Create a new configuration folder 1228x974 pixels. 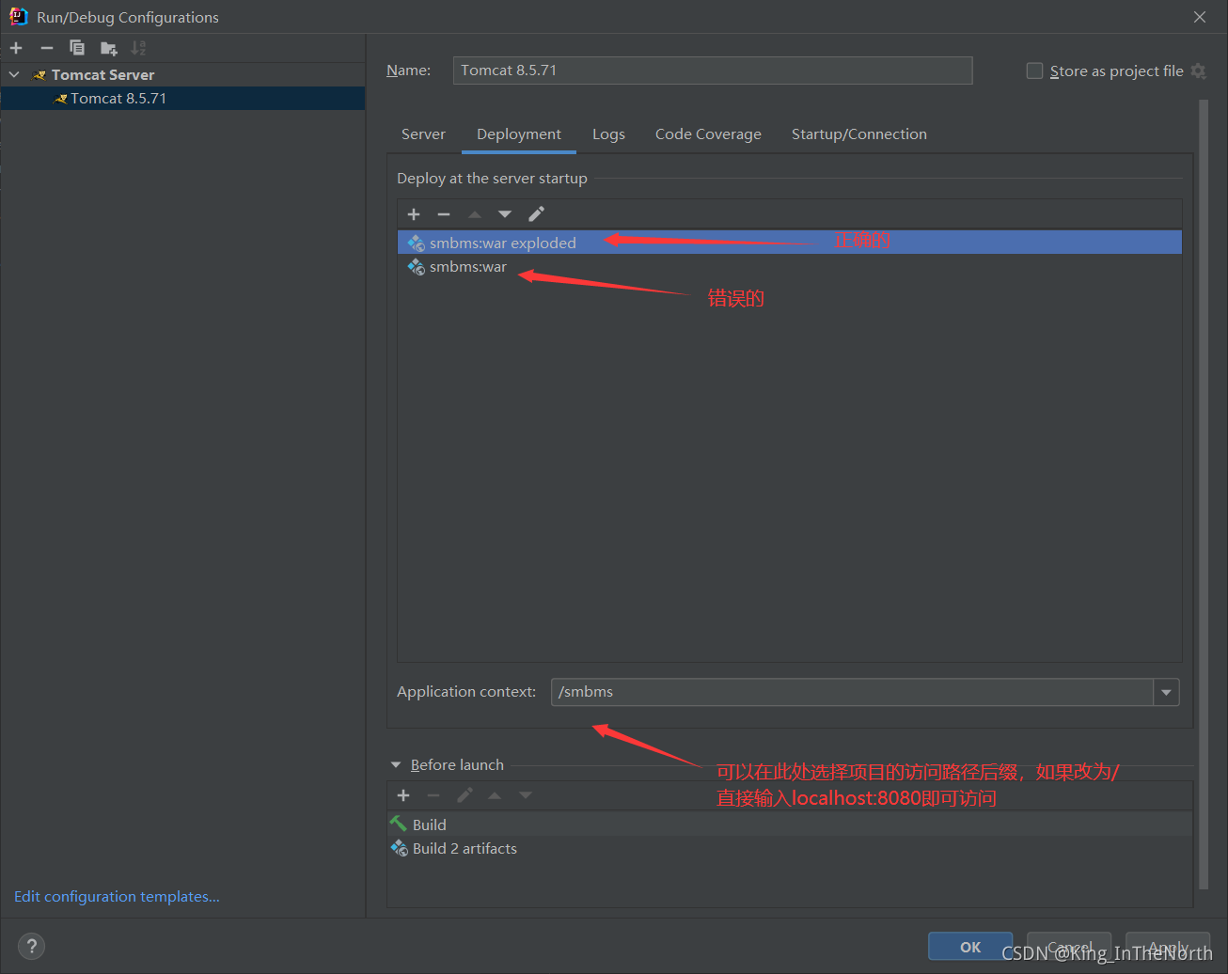(x=109, y=48)
